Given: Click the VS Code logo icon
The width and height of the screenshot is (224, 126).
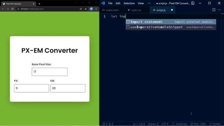Looking at the screenshot, I should [x=103, y=3].
